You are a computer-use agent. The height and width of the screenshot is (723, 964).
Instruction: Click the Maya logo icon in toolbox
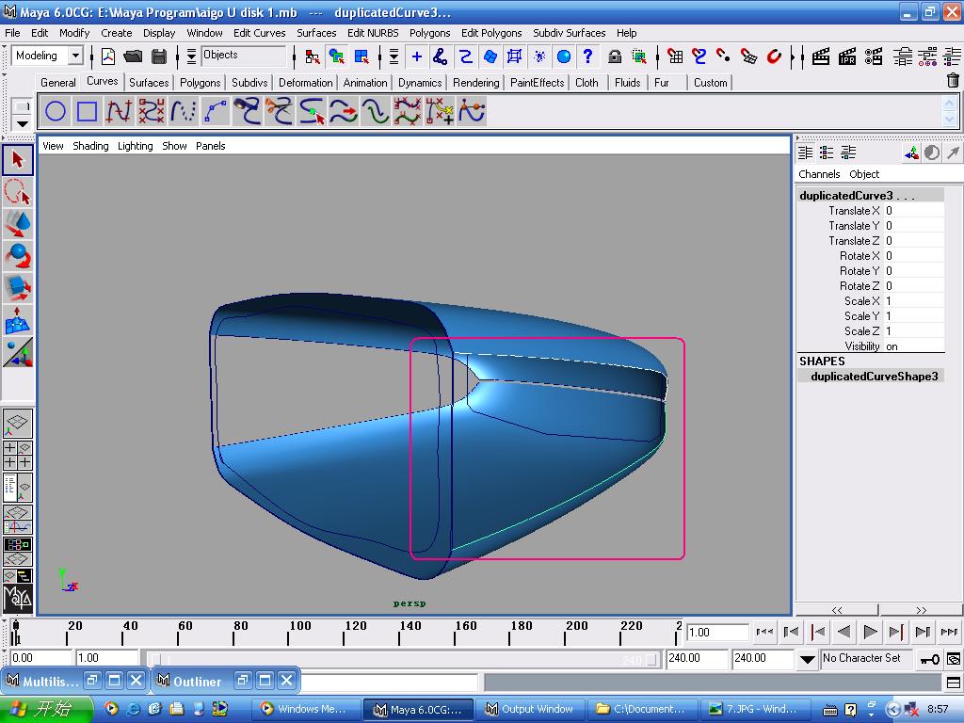(18, 599)
